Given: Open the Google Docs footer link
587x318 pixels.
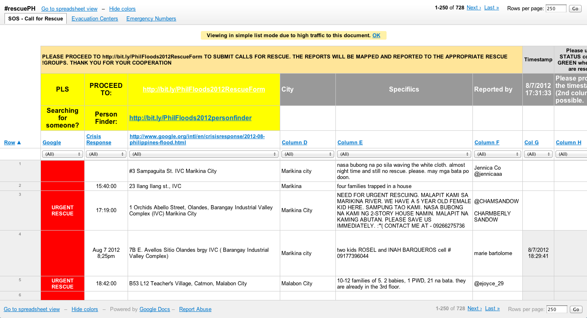Looking at the screenshot, I should pyautogui.click(x=155, y=309).
